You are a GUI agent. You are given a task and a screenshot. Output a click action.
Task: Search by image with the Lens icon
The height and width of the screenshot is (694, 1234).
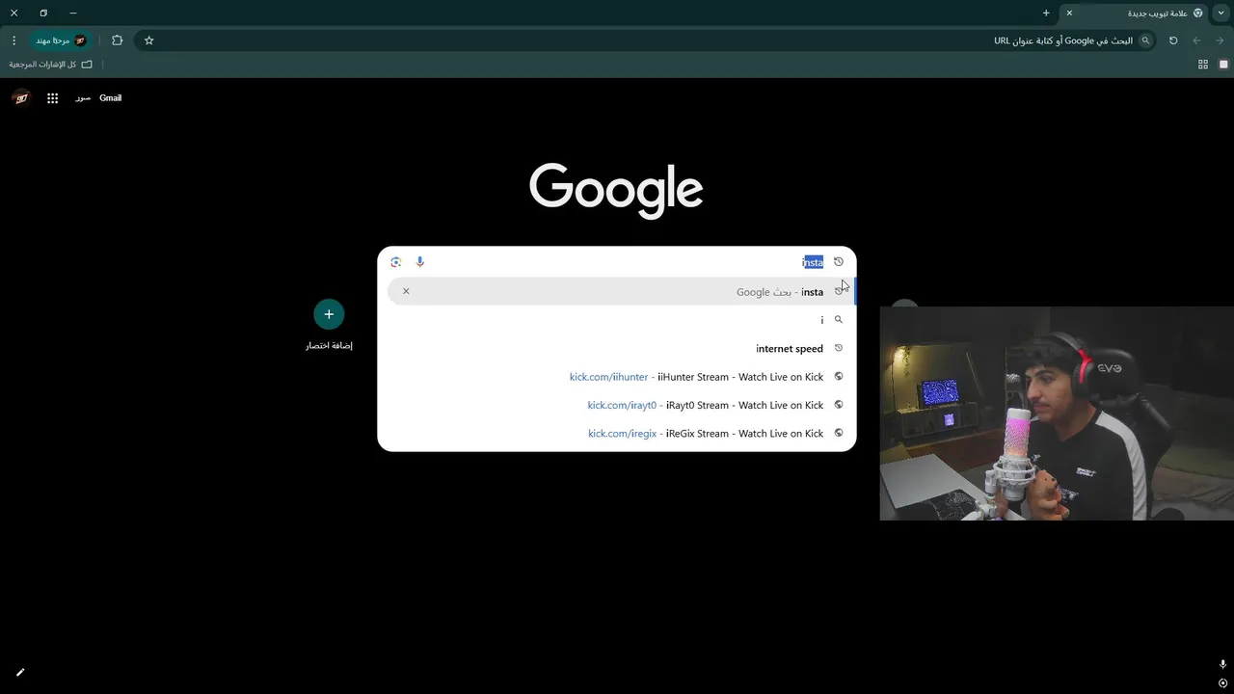(x=396, y=261)
